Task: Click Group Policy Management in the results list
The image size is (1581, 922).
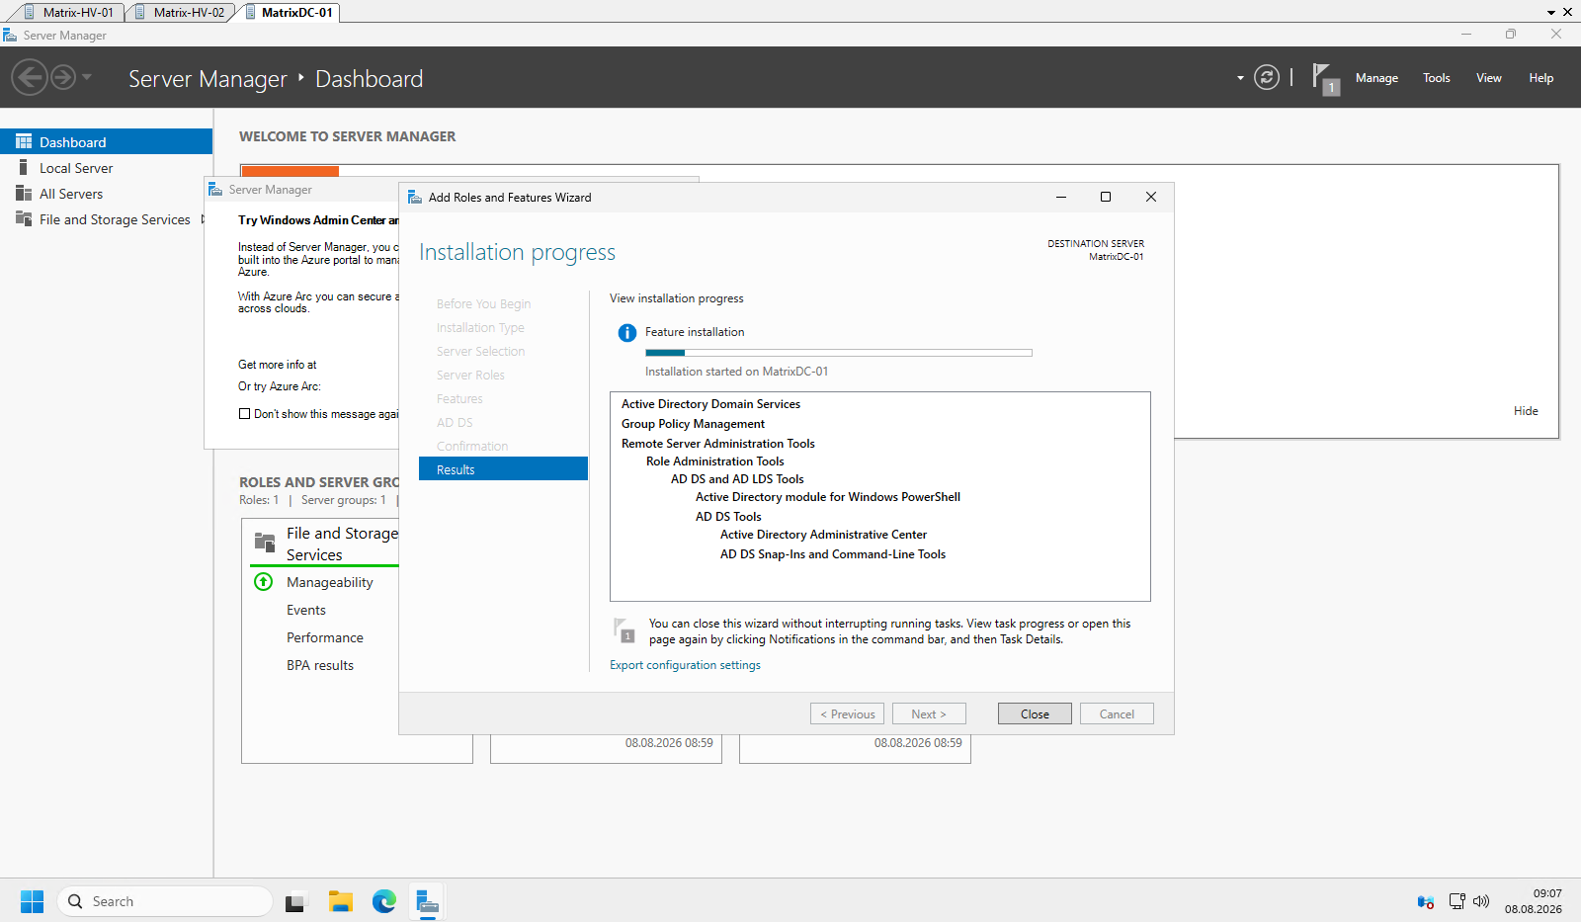Action: (x=693, y=424)
